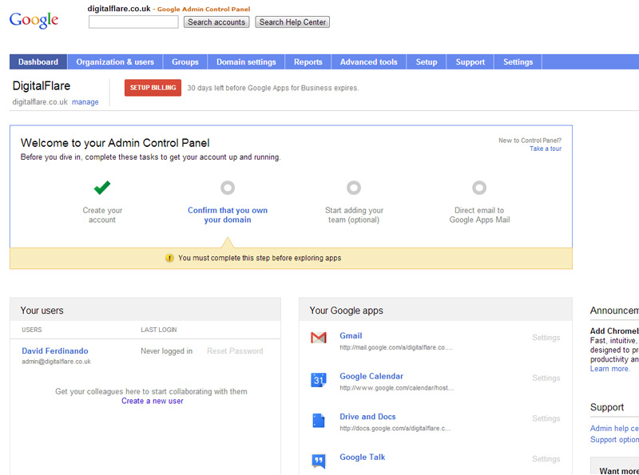The width and height of the screenshot is (639, 475).
Task: Click the Learn more link in Announcements
Action: click(x=609, y=369)
